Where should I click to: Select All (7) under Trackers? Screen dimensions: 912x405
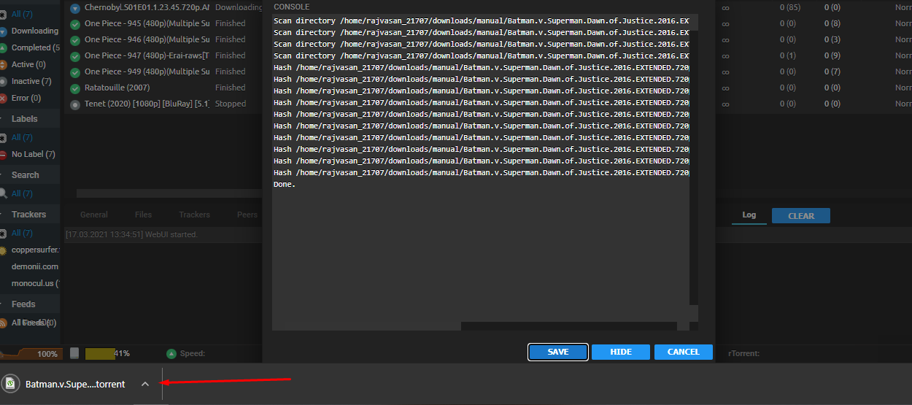click(22, 234)
